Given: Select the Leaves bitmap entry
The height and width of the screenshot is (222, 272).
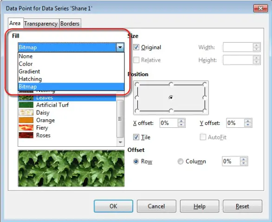Looking at the screenshot, I should pyautogui.click(x=67, y=98).
